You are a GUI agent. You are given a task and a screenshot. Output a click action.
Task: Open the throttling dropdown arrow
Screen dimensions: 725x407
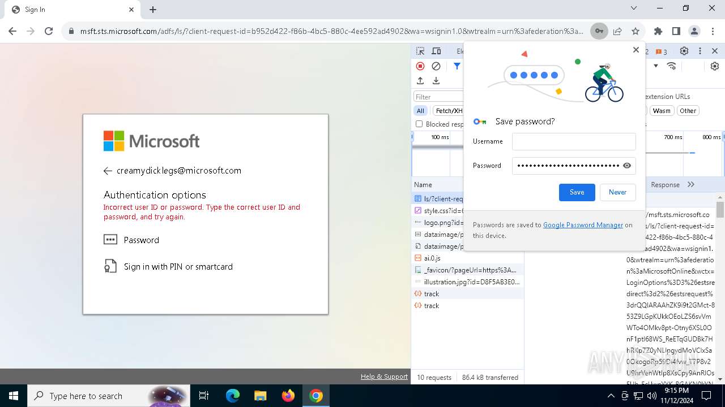pos(656,66)
